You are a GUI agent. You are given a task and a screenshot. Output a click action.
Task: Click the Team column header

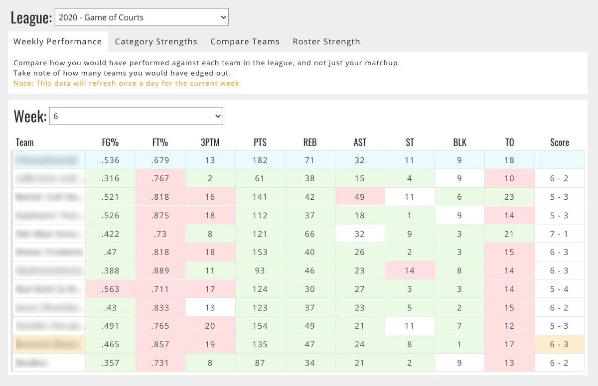coord(25,142)
